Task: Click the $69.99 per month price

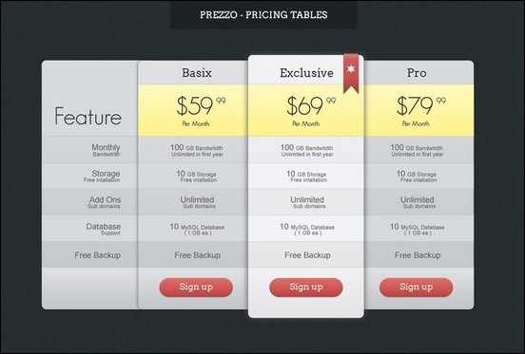Action: 311,111
